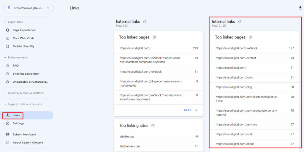This screenshot has width=304, height=152.
Task: Open internal about page row
Action: pos(255,144)
